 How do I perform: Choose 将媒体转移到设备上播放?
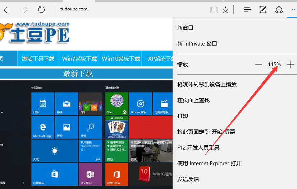coord(207,85)
